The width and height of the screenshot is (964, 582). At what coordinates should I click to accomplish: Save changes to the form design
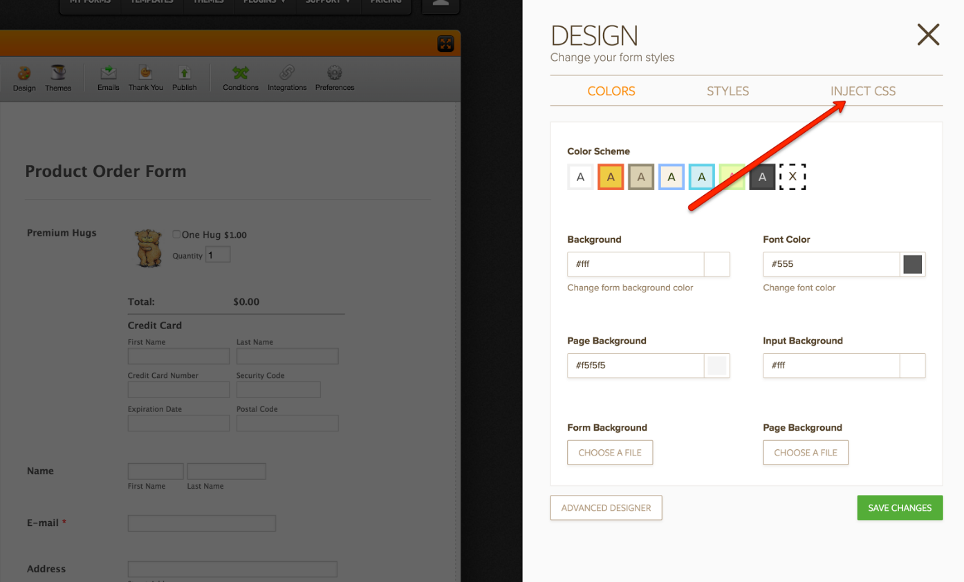click(x=900, y=507)
